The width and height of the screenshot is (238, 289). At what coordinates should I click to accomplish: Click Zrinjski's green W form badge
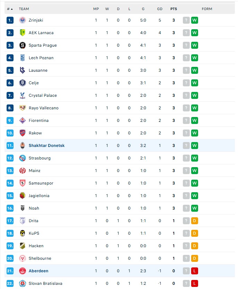(195, 20)
